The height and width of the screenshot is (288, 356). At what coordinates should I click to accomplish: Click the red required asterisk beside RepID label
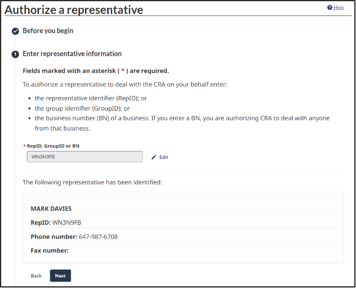coord(24,146)
